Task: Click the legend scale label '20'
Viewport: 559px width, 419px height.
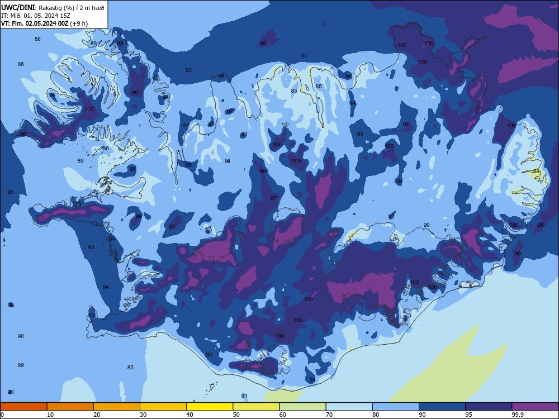Action: pyautogui.click(x=97, y=415)
